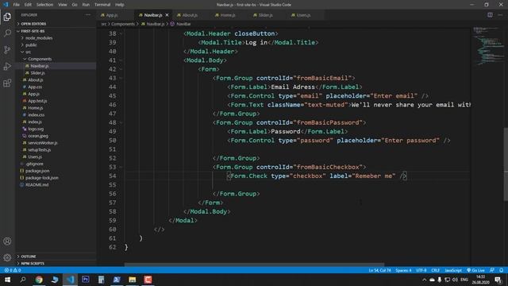508x286 pixels.
Task: Expand the node_modules folder
Action: (39, 38)
